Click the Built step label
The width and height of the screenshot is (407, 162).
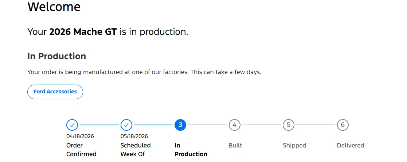coord(235,145)
